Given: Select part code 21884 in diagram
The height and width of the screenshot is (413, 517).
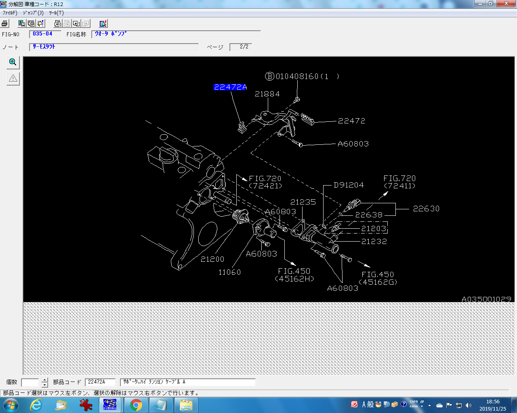Looking at the screenshot, I should pyautogui.click(x=267, y=94).
